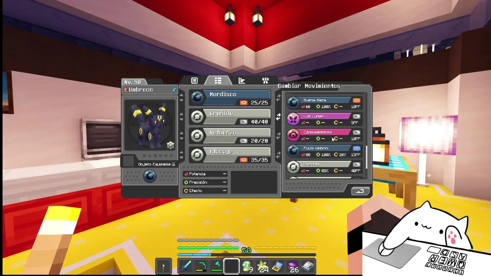Open the info summary tab icon

194,80
